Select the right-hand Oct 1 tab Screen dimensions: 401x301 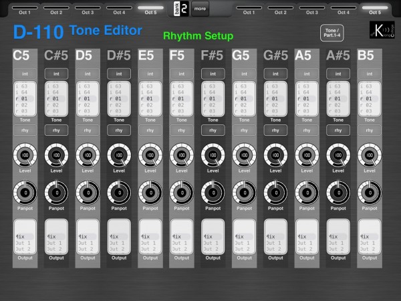point(249,10)
